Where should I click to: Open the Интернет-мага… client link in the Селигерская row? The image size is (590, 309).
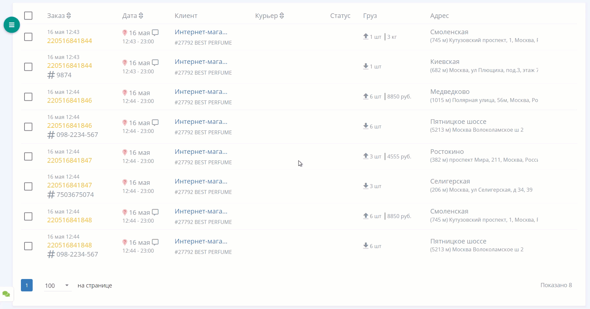click(201, 181)
